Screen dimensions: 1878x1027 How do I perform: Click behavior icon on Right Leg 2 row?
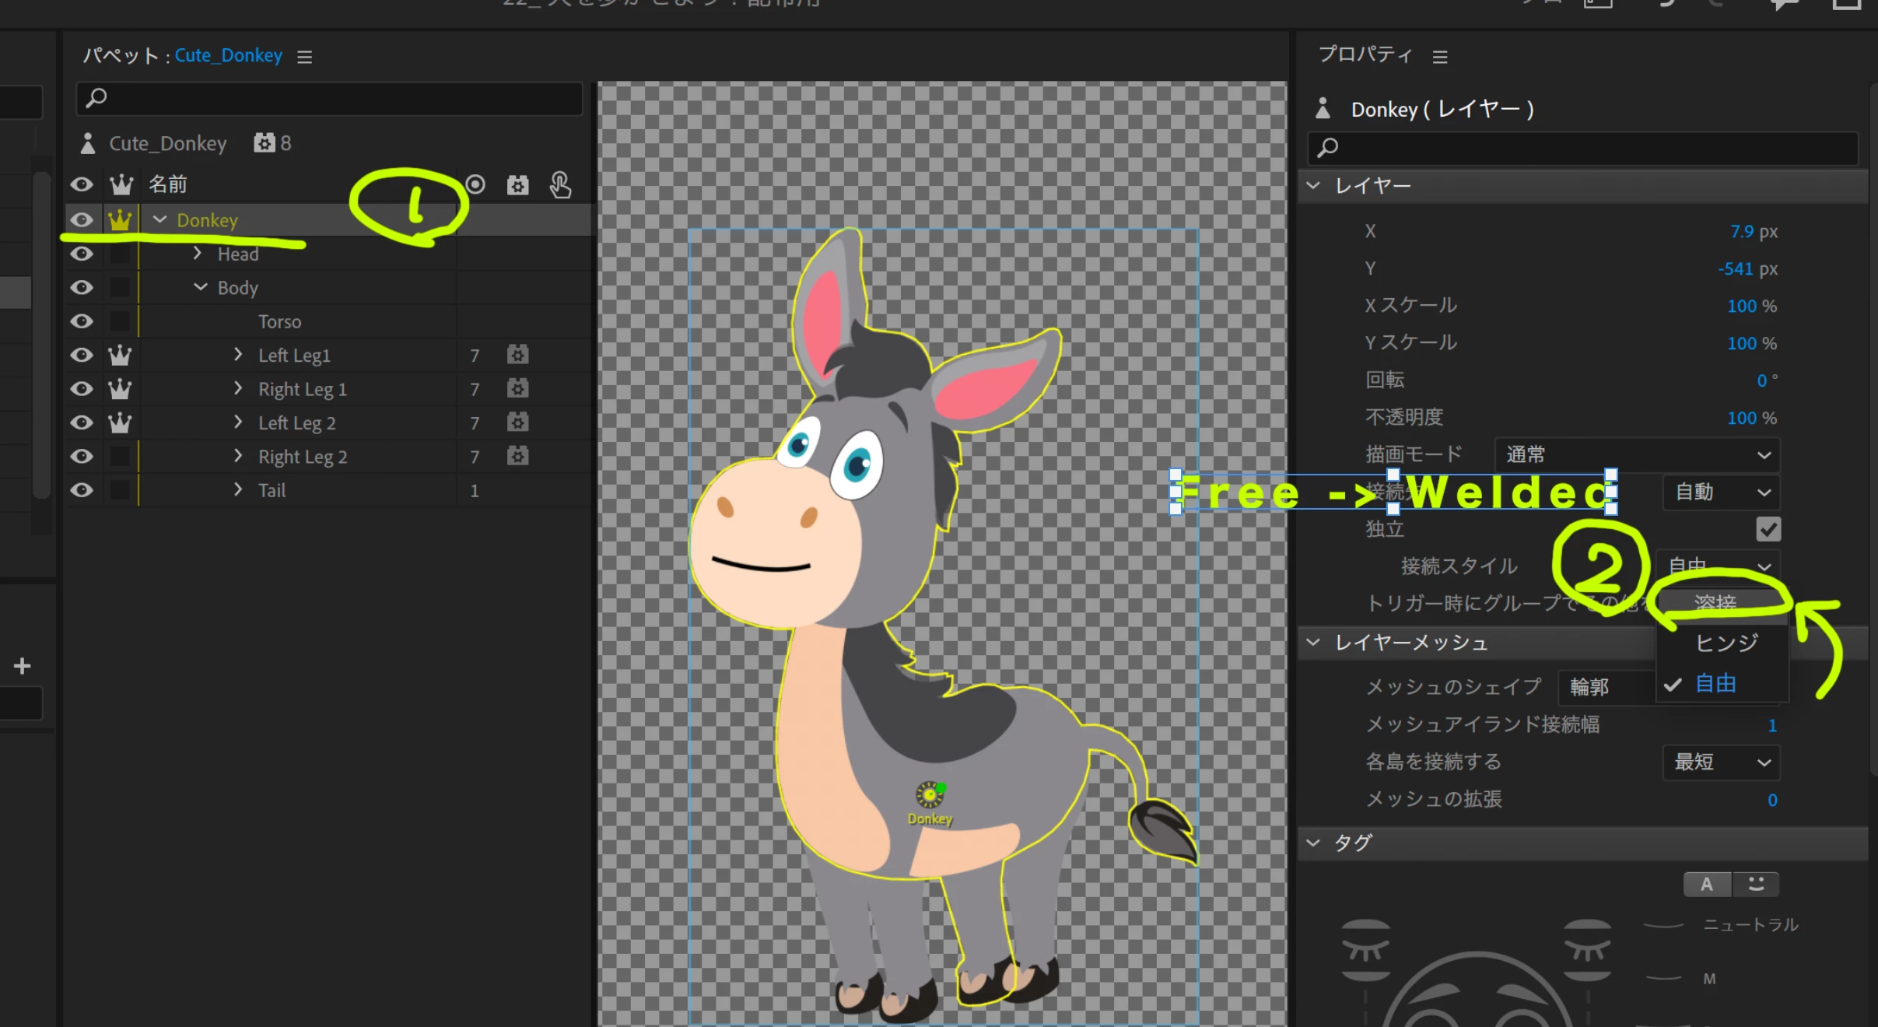click(x=517, y=456)
